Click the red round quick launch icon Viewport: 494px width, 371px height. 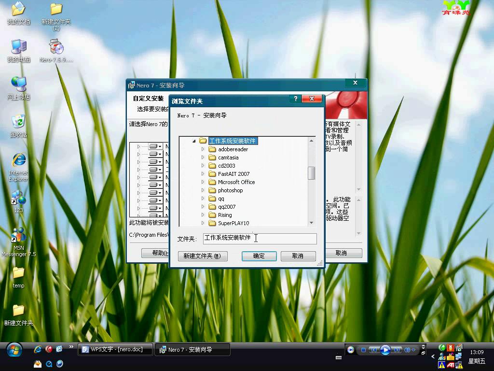(49, 349)
